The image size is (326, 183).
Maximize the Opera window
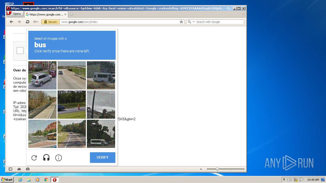tap(239, 8)
